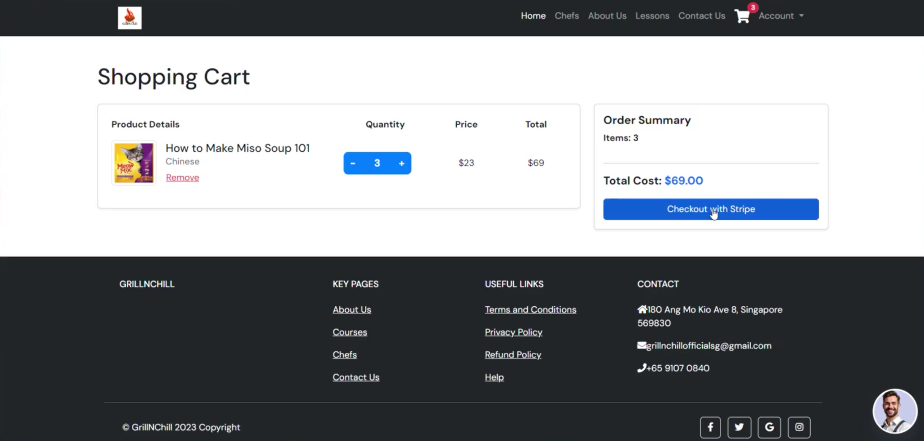Open the Instagram social icon
The image size is (924, 441).
click(799, 427)
